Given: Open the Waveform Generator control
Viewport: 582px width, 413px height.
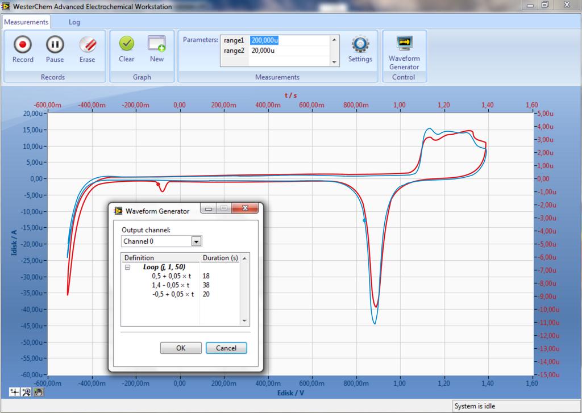Looking at the screenshot, I should [404, 53].
